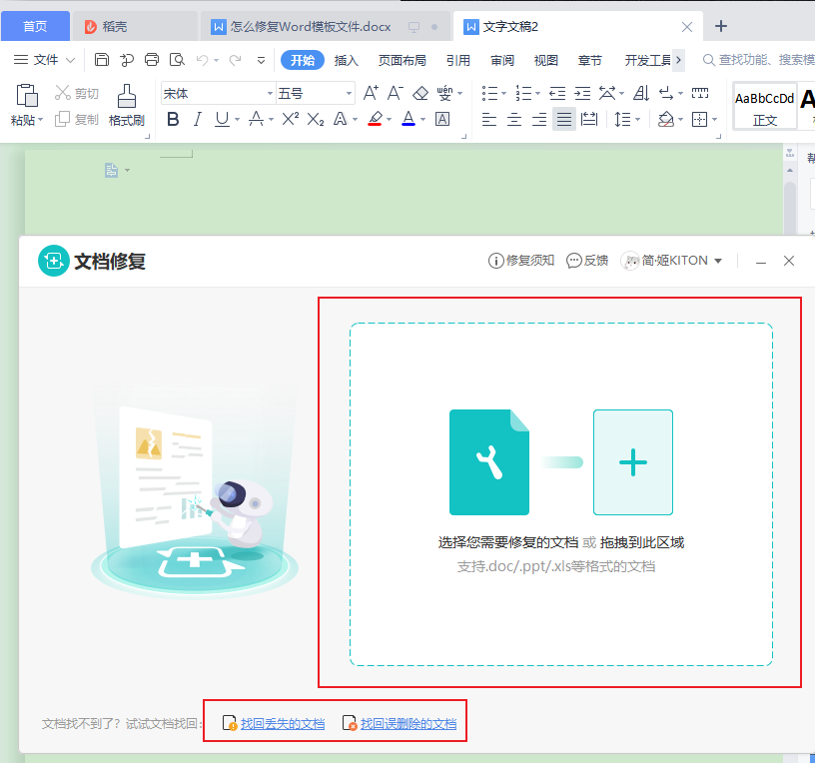Open the Print icon on quick access toolbar
This screenshot has width=815, height=763.
152,60
